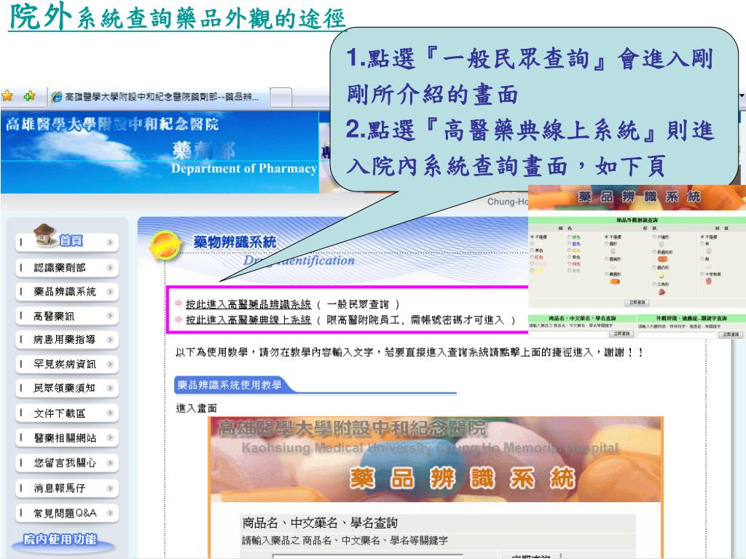The image size is (746, 559).
Task: Click 立即查詢 beside the 商品名 search field
Action: [621, 333]
